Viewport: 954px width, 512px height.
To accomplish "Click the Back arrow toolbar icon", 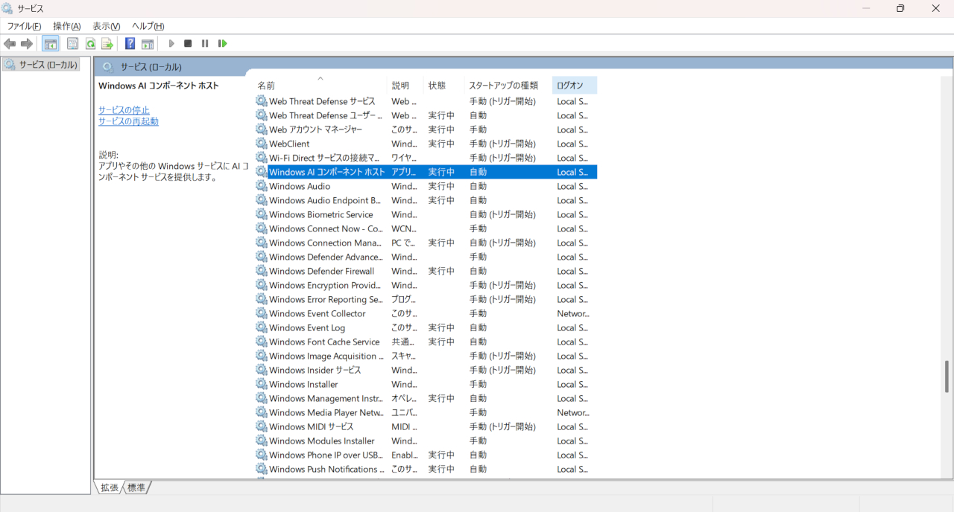I will pos(10,44).
